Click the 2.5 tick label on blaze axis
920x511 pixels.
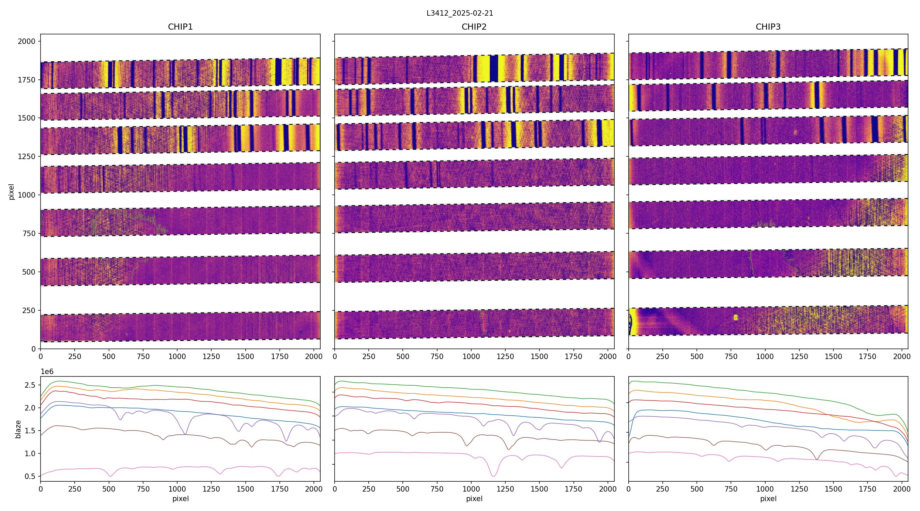30,385
